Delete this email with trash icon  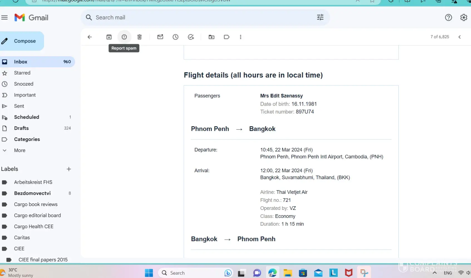pos(139,37)
